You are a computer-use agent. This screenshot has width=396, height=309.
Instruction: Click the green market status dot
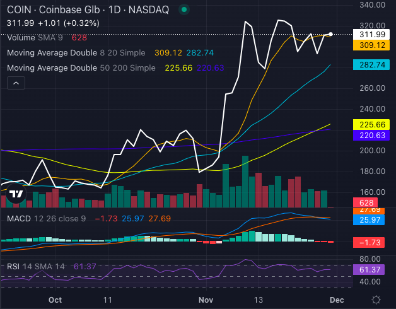(x=183, y=10)
